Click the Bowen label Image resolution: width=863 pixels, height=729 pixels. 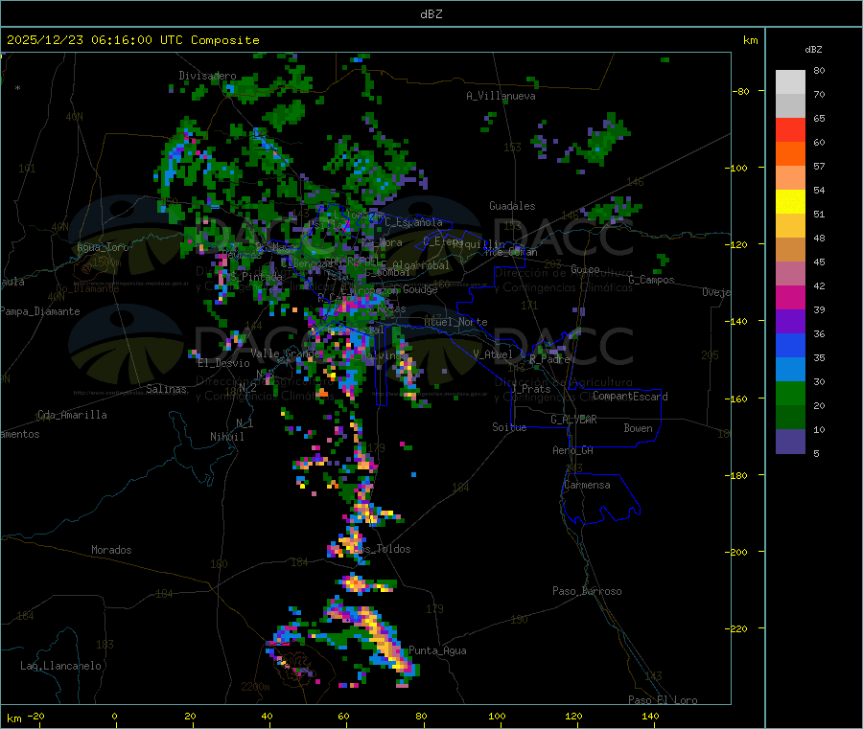(639, 428)
